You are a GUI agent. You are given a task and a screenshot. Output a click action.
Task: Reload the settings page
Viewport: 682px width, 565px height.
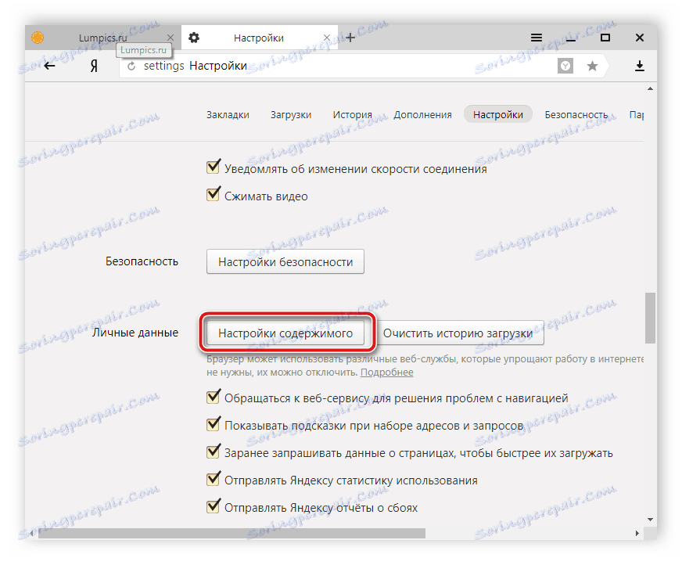coord(130,66)
